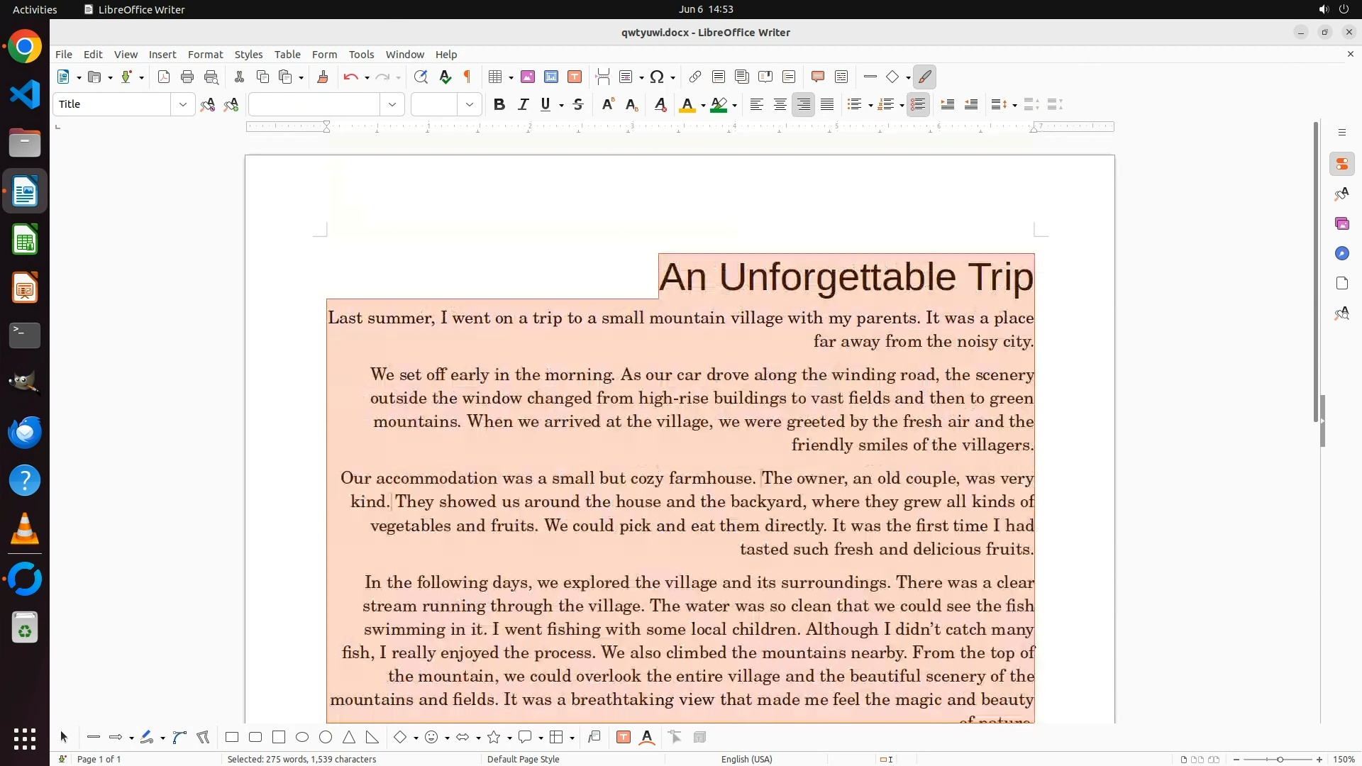Click English (USA) language in status bar
1362x766 pixels.
tap(746, 759)
